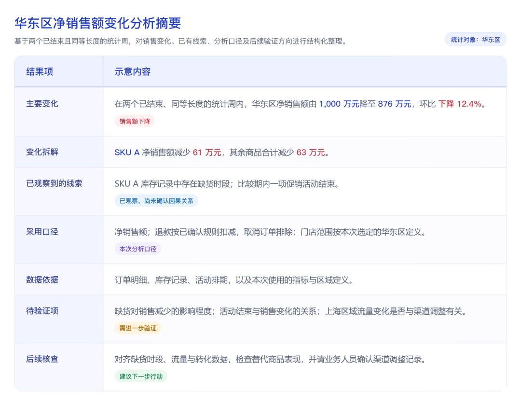Screen dimensions: 521x406
Task: Click the 下降 12.4% text
Action: click(x=460, y=104)
